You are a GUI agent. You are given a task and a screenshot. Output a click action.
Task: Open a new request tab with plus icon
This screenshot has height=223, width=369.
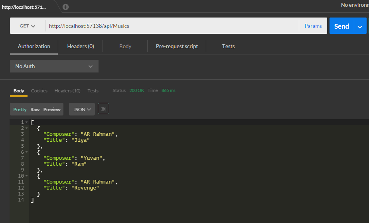[x=66, y=7]
